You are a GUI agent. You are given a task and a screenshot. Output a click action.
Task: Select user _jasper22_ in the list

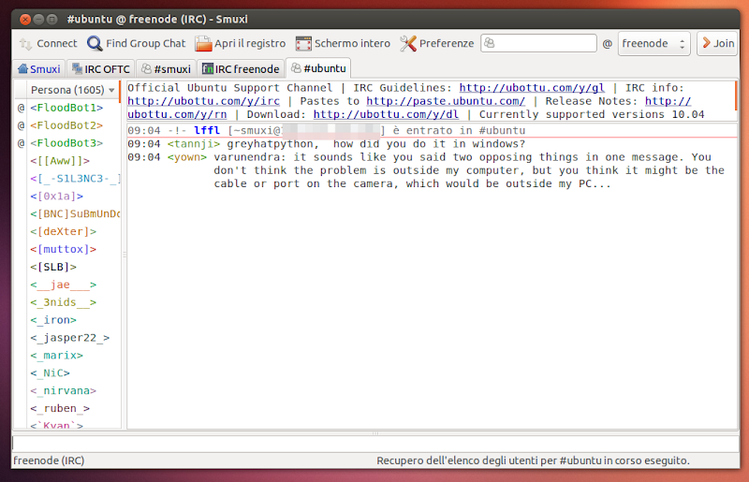pos(69,337)
